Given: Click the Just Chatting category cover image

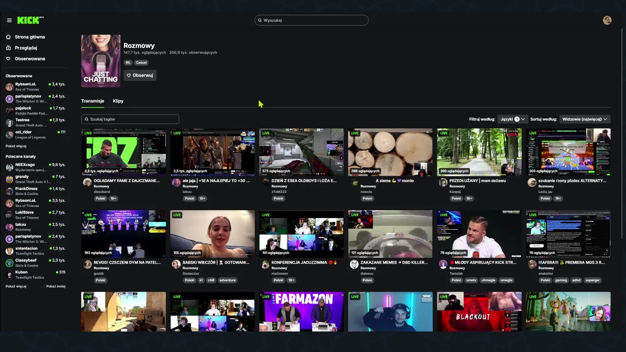Looking at the screenshot, I should click(101, 61).
